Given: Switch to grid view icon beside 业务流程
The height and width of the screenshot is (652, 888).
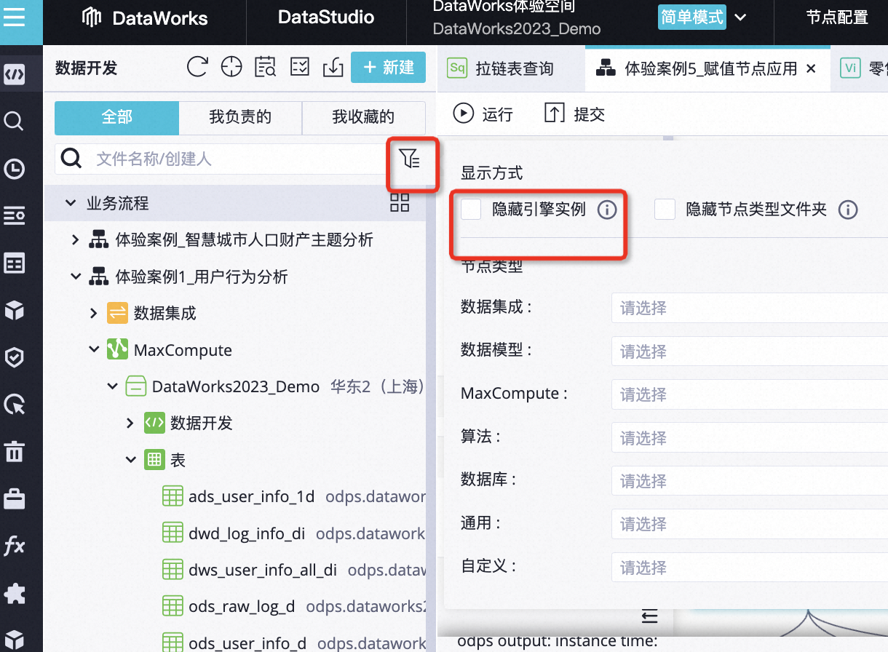Looking at the screenshot, I should click(x=400, y=202).
